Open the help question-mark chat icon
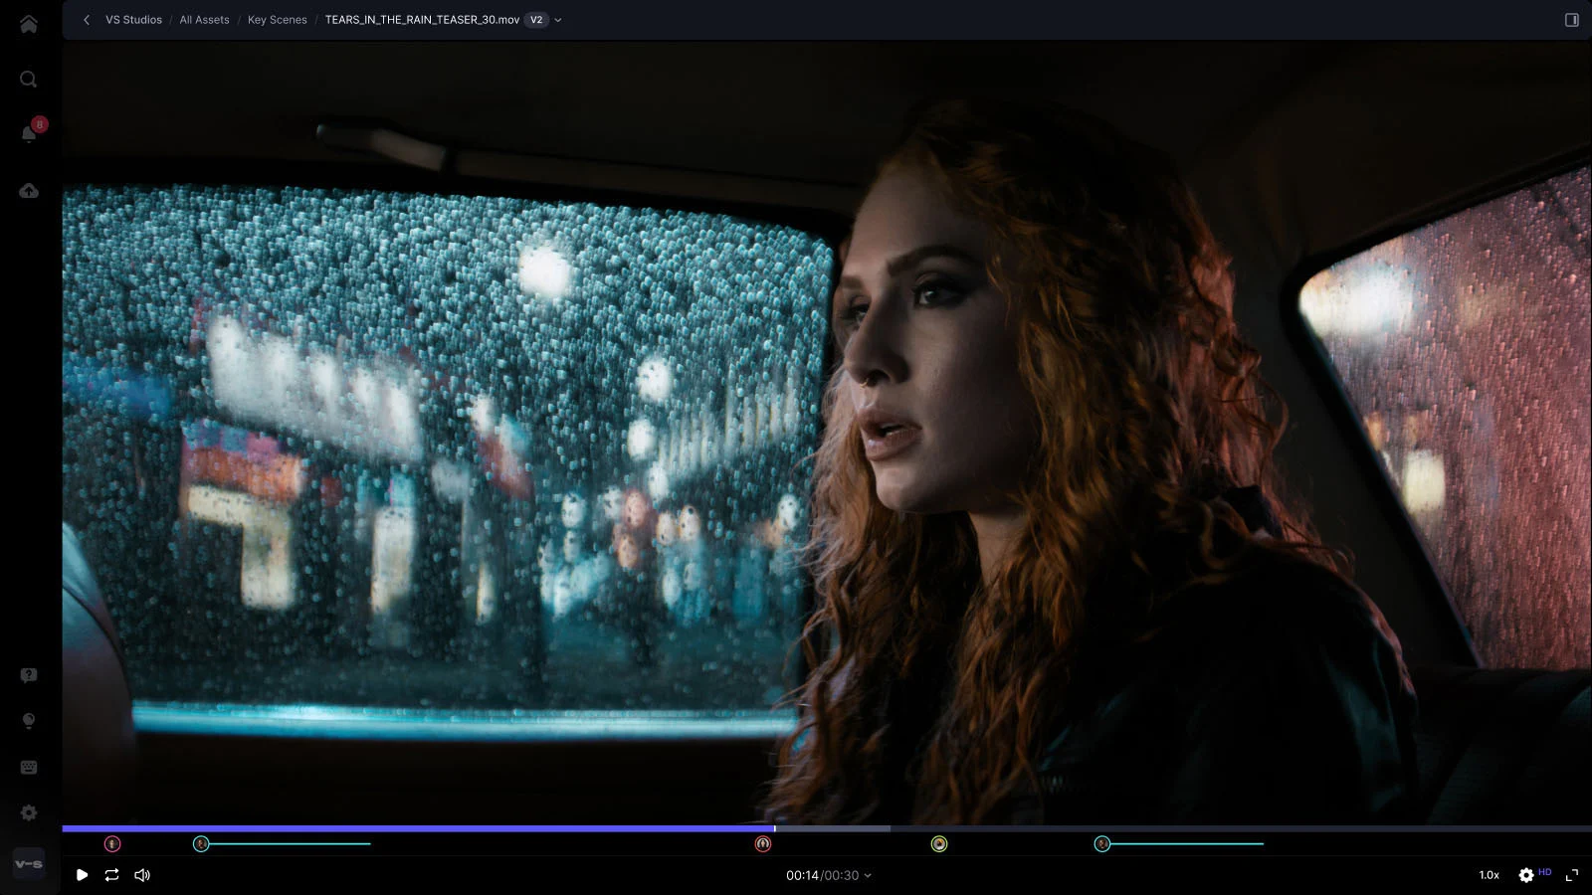1592x895 pixels. 29,675
